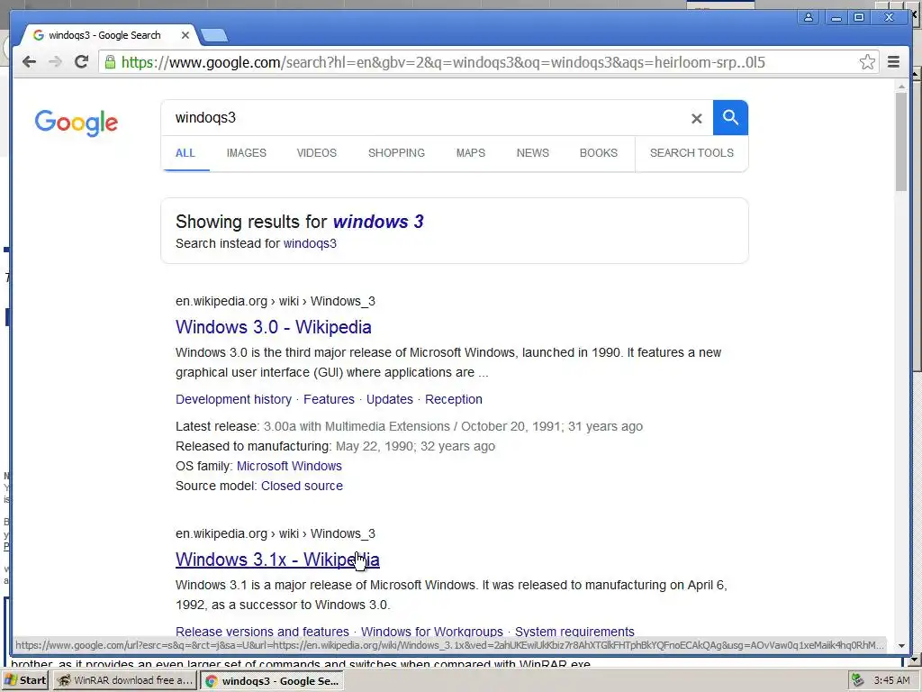Reload the page with the refresh icon
Image resolution: width=922 pixels, height=692 pixels.
coord(81,62)
